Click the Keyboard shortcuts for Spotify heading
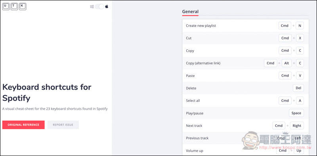Viewport: 317px width, 156px height. (x=47, y=93)
